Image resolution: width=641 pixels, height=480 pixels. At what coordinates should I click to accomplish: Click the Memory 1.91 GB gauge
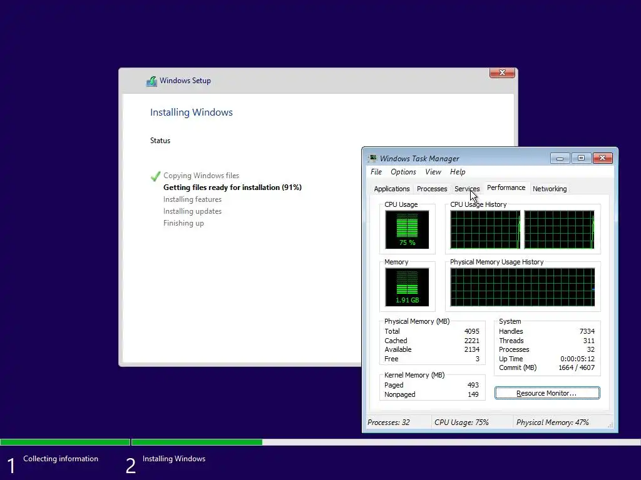coord(407,287)
